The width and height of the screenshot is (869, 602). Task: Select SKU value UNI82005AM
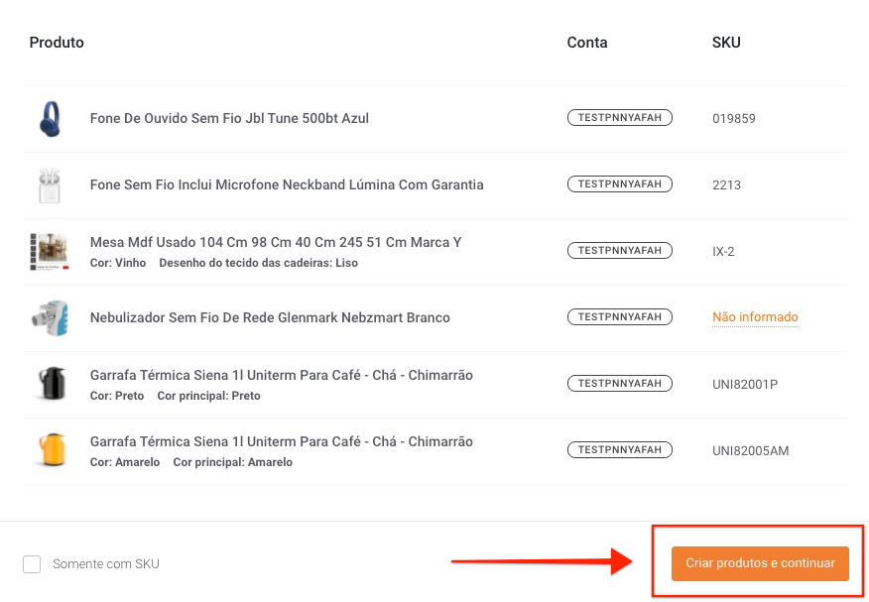[x=750, y=451]
